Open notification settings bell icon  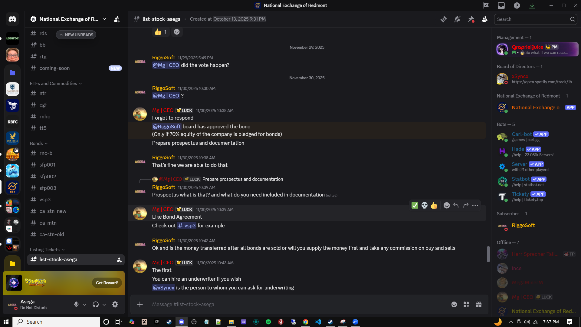pos(457,19)
